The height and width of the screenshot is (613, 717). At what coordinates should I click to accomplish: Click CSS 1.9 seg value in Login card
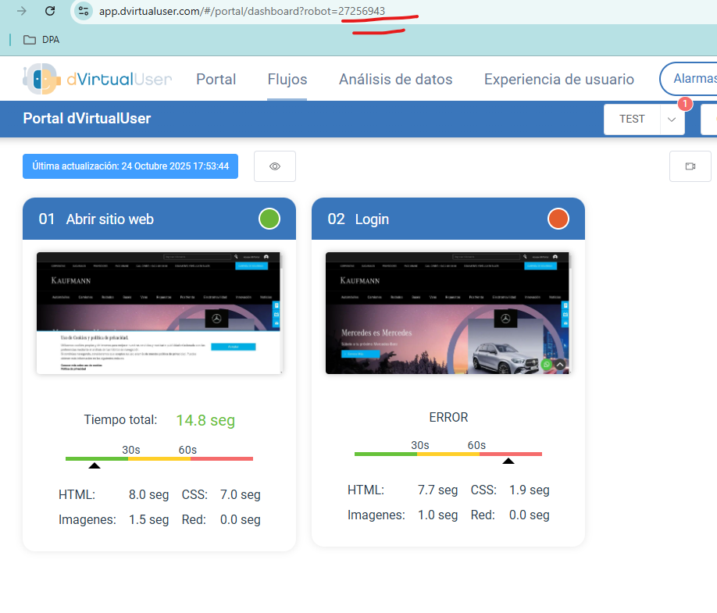point(530,490)
